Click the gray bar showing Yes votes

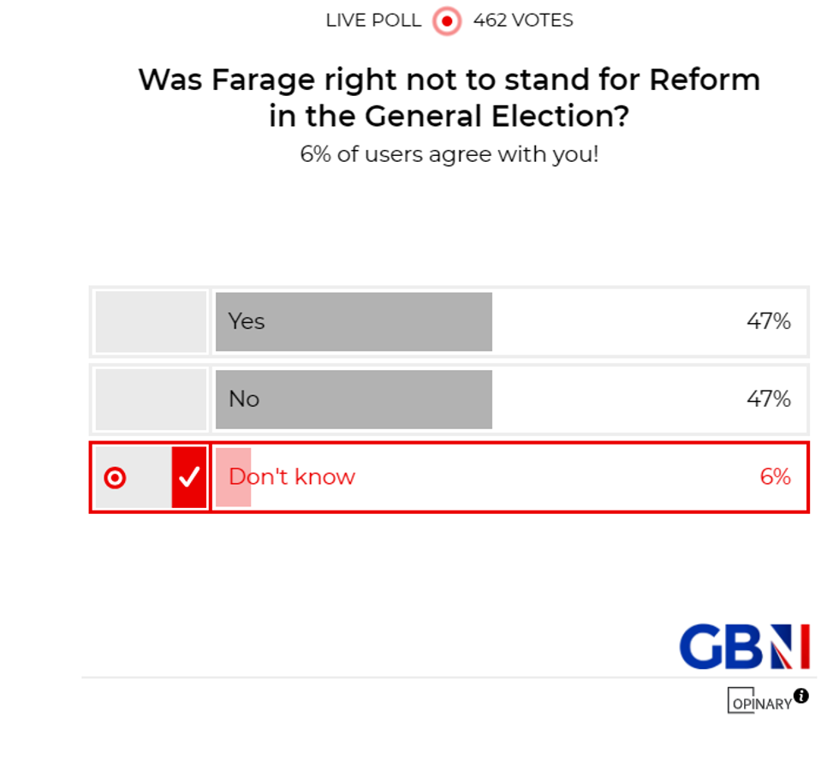tap(353, 321)
